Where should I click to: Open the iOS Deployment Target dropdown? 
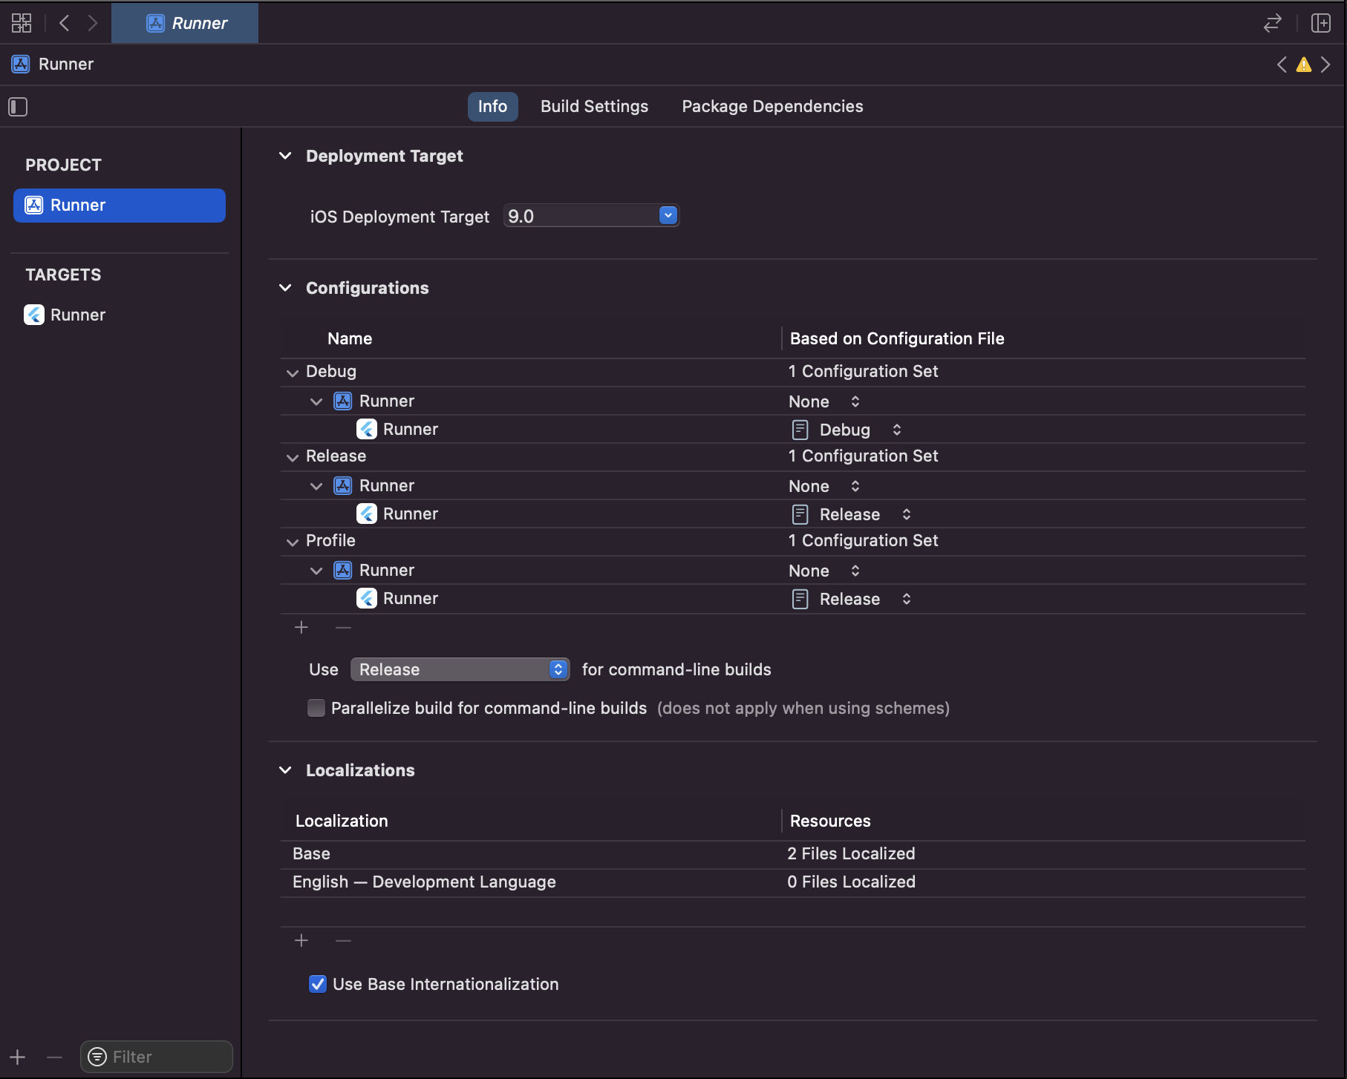click(666, 215)
